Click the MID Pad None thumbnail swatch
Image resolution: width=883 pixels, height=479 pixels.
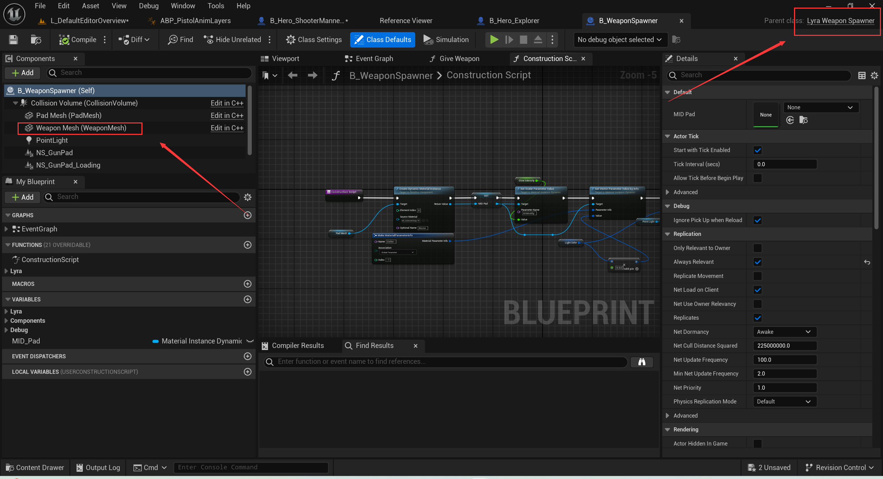pos(765,115)
